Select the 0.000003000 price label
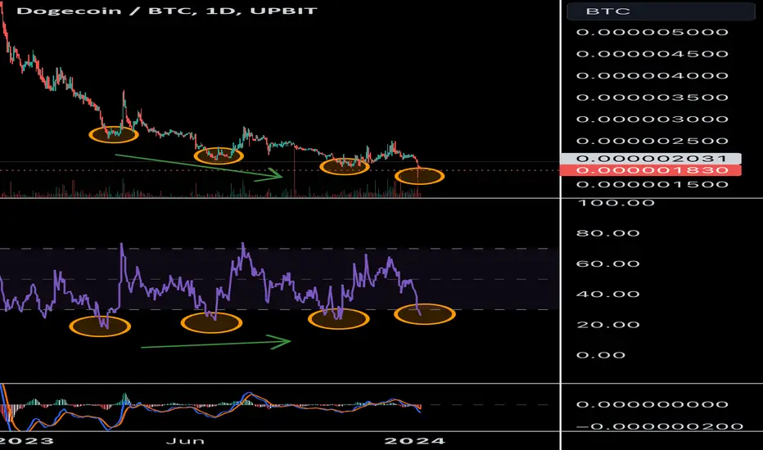The height and width of the screenshot is (450, 763). pos(652,119)
